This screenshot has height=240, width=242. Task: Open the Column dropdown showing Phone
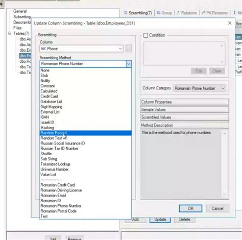click(x=82, y=49)
